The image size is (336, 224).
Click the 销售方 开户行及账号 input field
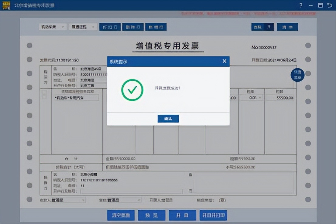(x=131, y=191)
